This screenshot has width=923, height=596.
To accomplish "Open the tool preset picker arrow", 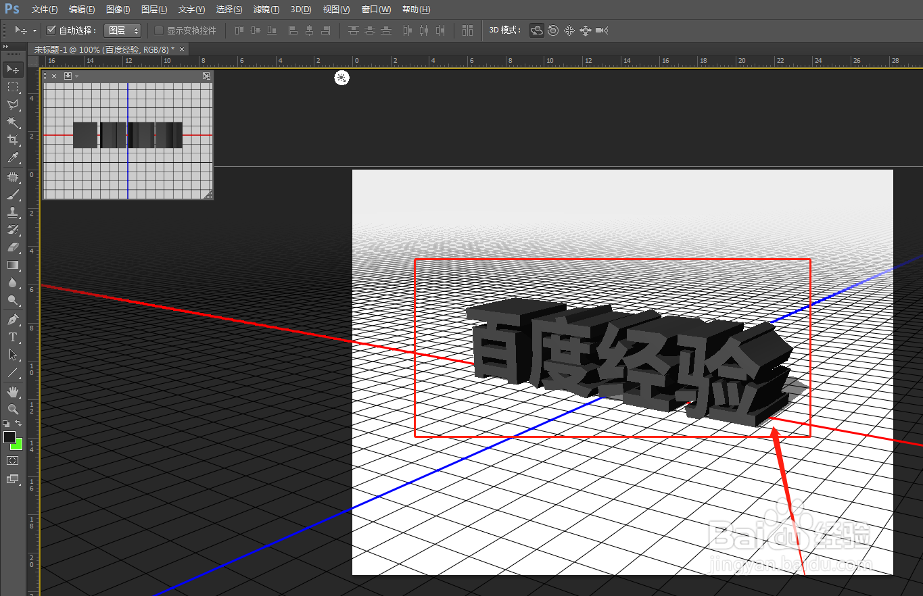I will [34, 31].
